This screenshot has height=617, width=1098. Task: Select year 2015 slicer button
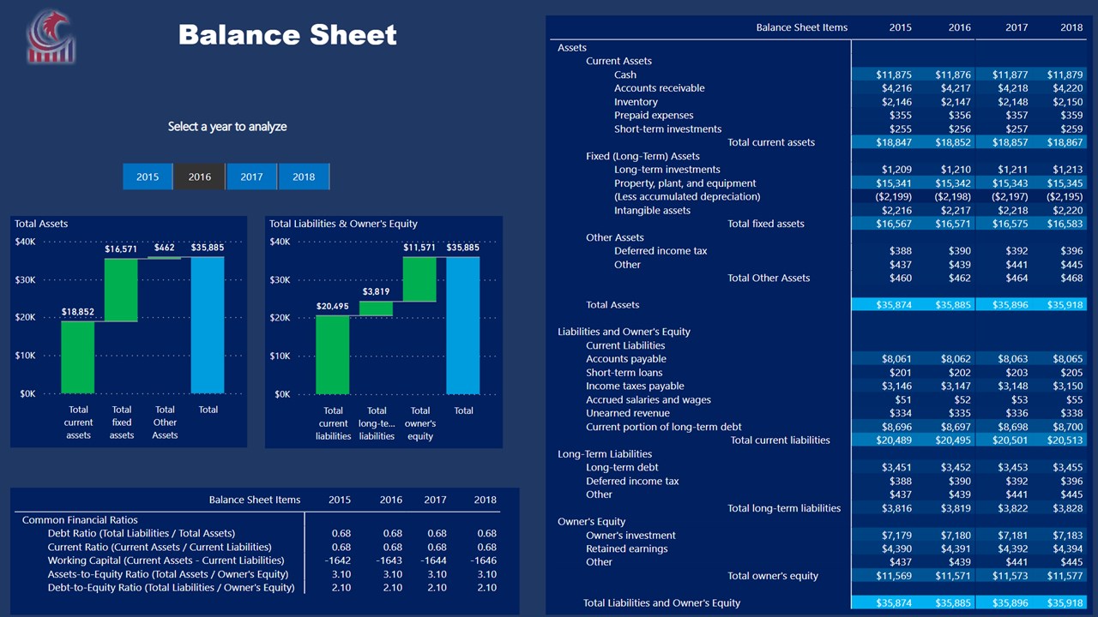[x=148, y=177]
